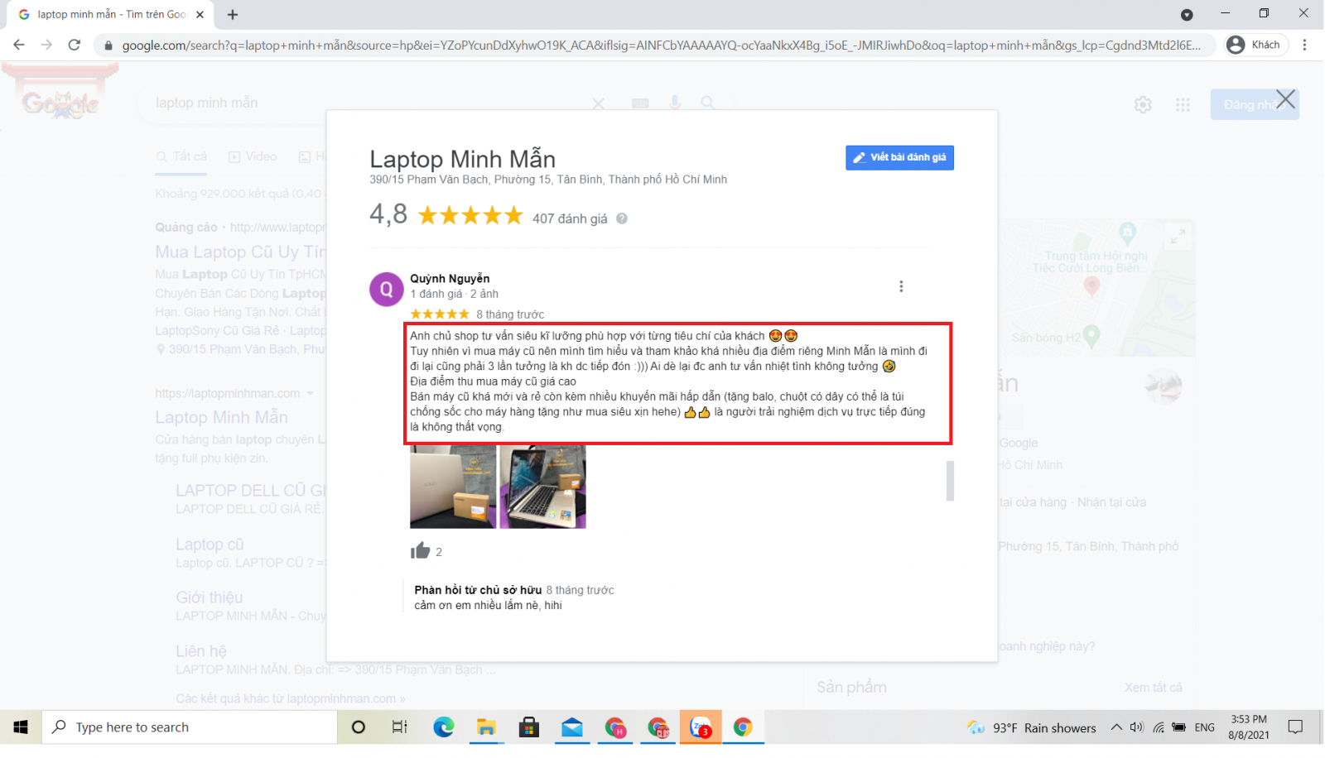1325x758 pixels.
Task: Click the 'Liên hệ' sitelink
Action: pyautogui.click(x=200, y=651)
